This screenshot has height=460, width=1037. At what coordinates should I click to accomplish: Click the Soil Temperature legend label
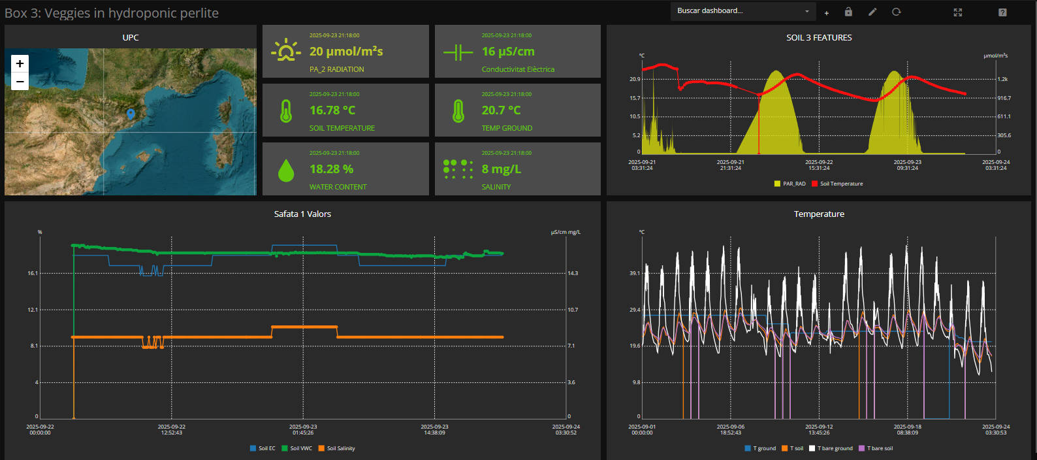841,184
